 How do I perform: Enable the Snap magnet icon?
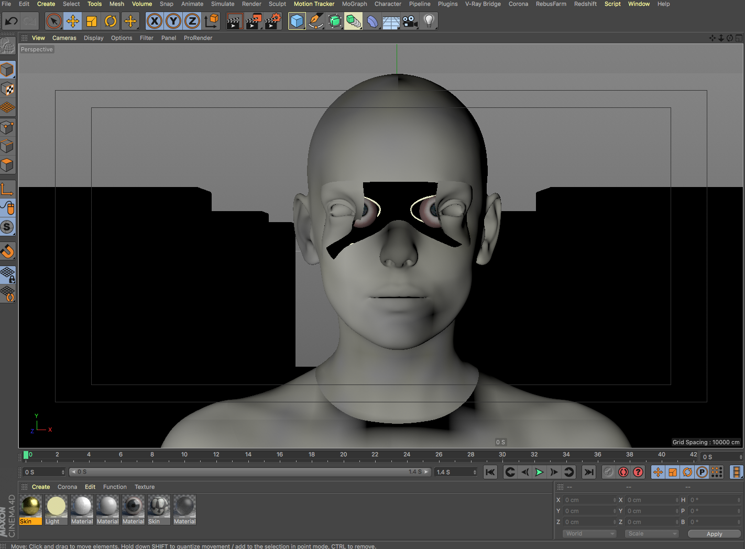click(x=7, y=251)
